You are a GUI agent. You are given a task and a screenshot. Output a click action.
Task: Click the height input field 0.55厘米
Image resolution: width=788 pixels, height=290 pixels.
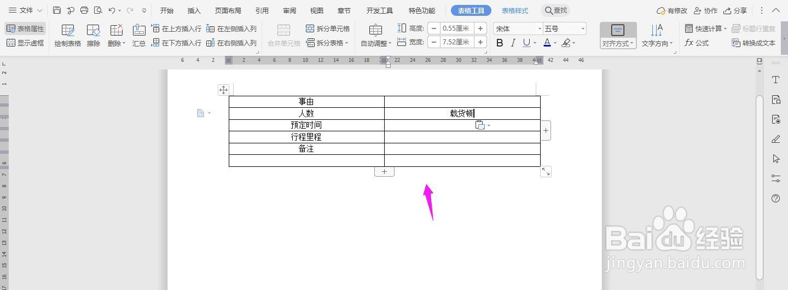click(x=456, y=28)
